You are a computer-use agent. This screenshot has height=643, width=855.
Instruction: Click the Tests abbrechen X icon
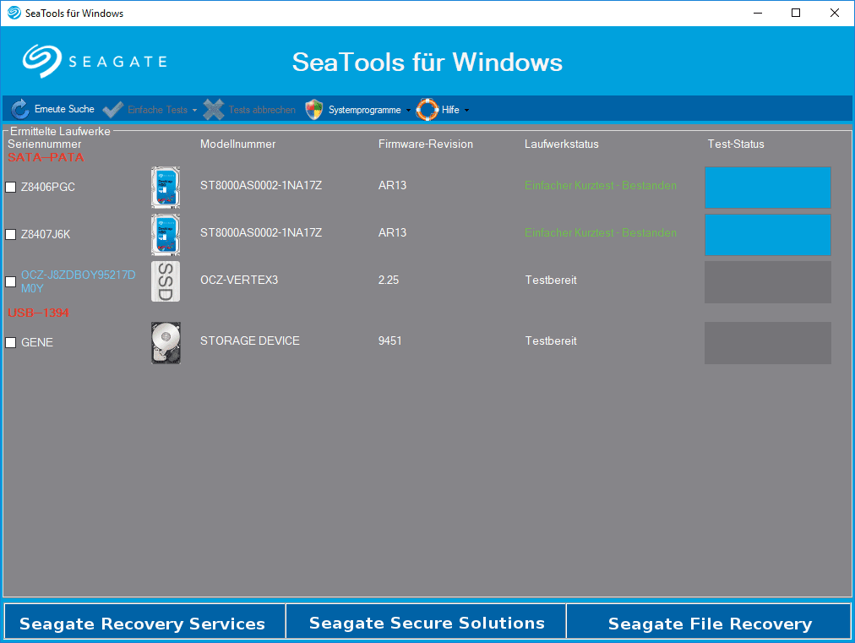[213, 110]
